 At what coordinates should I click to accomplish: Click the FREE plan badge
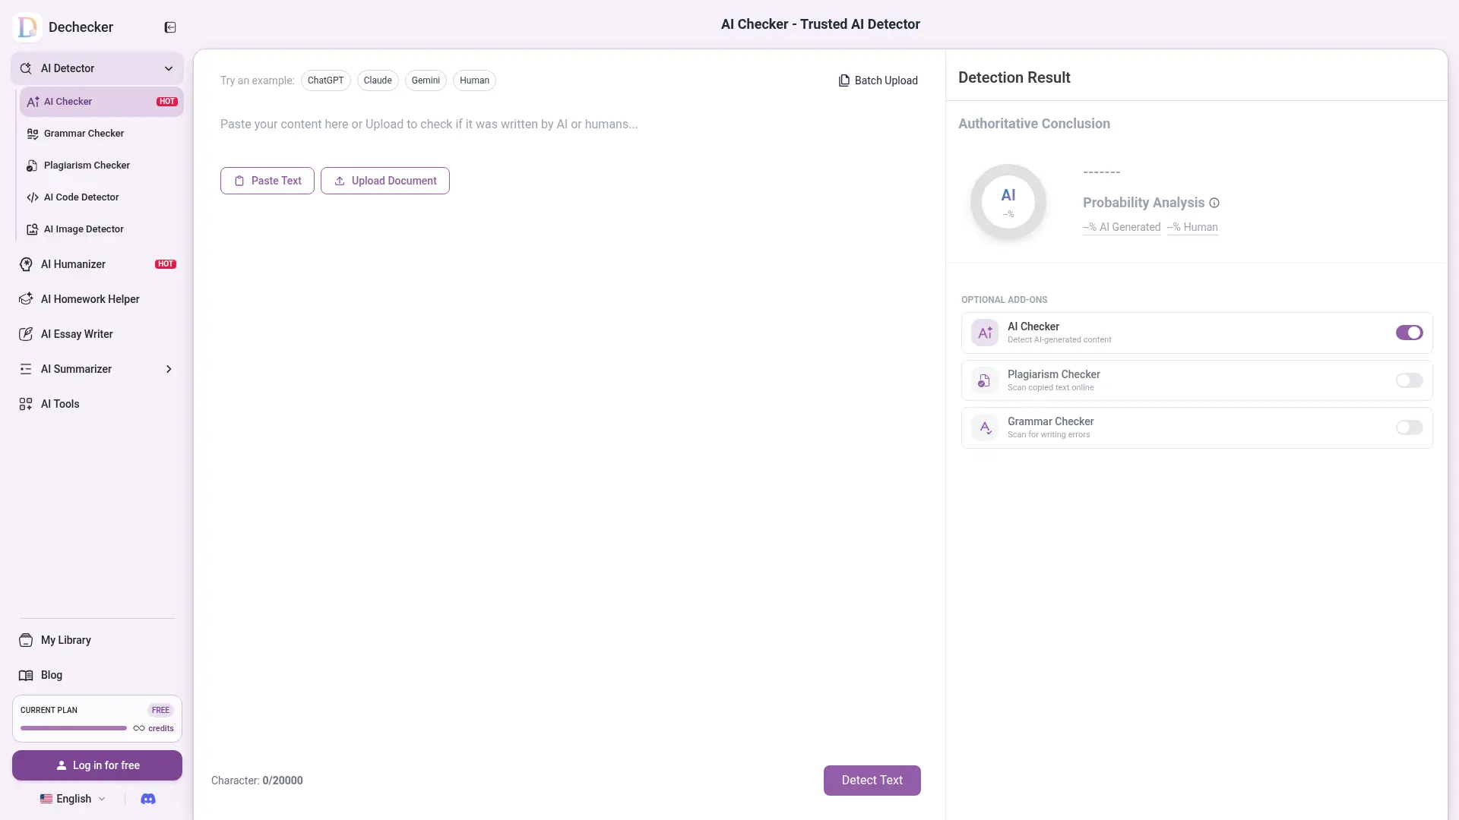(x=160, y=711)
